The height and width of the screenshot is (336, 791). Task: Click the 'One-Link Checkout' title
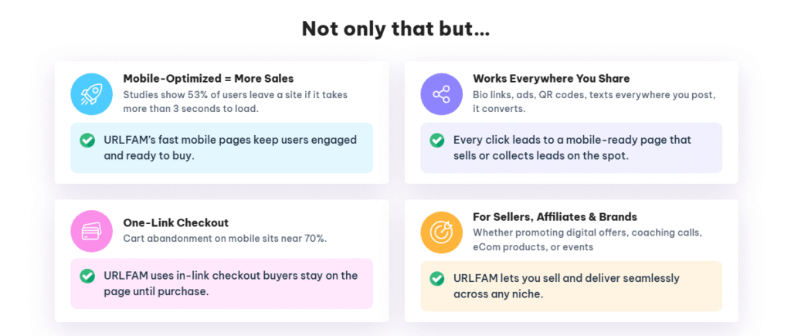tap(175, 222)
